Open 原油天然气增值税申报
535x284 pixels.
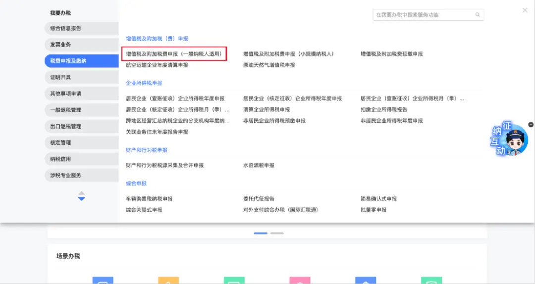click(269, 65)
